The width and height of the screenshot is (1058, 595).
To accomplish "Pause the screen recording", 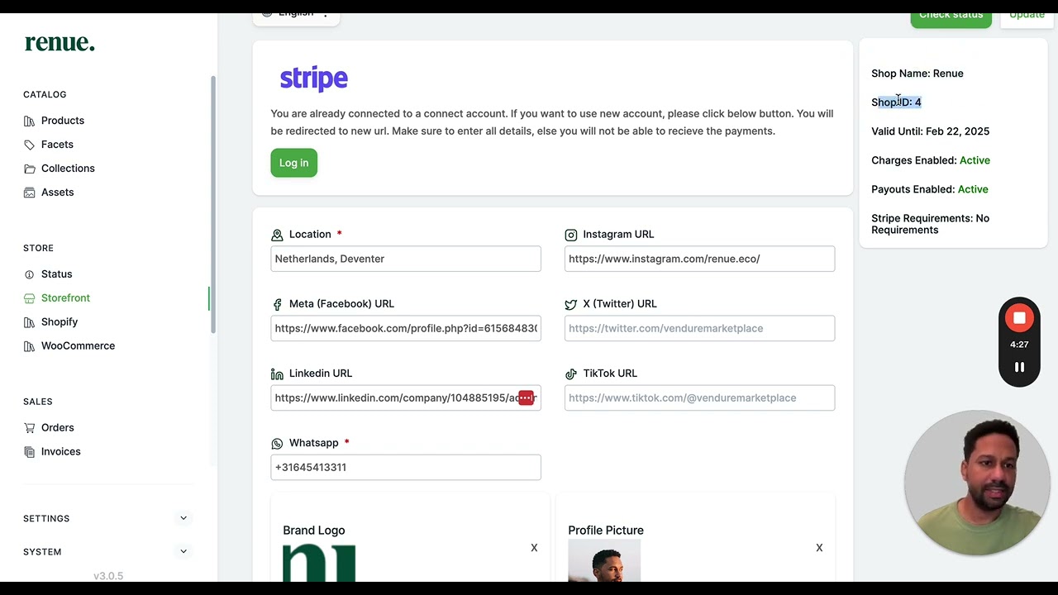I will [x=1019, y=368].
